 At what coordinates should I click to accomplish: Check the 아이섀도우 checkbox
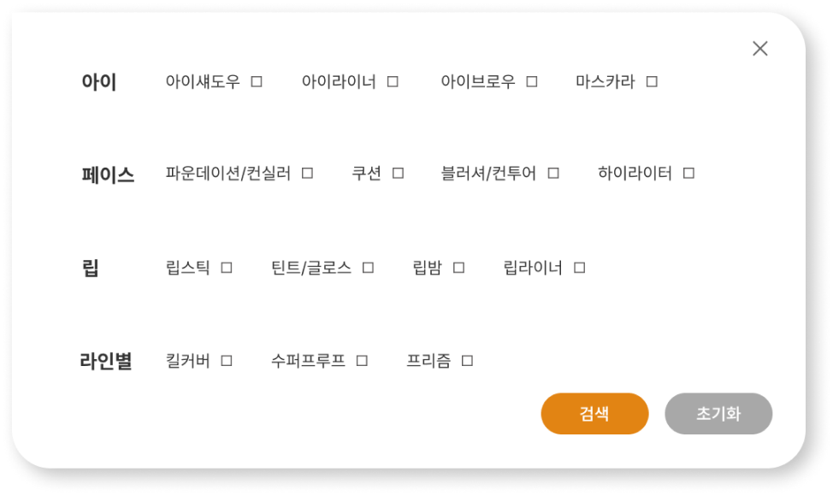coord(257,81)
